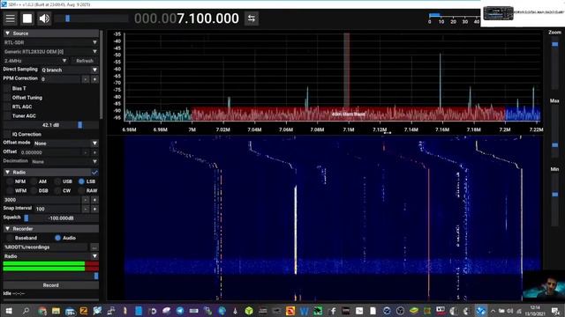Toggle the Tuner AGC checkbox
Viewport: 565px width, 317px height.
click(7, 116)
